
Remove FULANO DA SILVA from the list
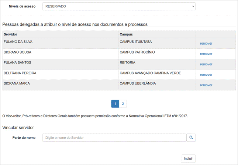tap(206, 43)
